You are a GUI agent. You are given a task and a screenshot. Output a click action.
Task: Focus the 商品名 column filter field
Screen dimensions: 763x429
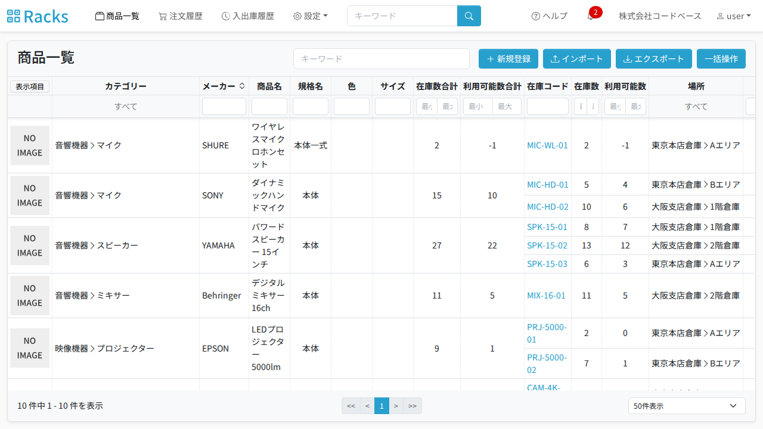269,107
